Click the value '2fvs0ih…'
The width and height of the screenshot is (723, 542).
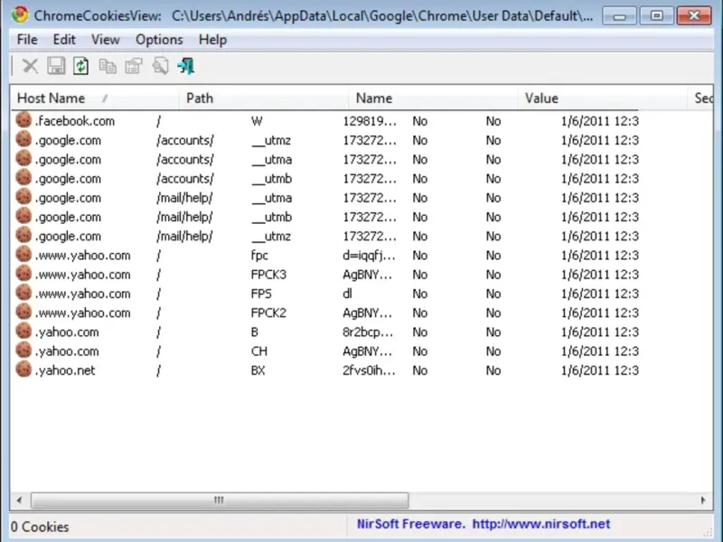[369, 370]
